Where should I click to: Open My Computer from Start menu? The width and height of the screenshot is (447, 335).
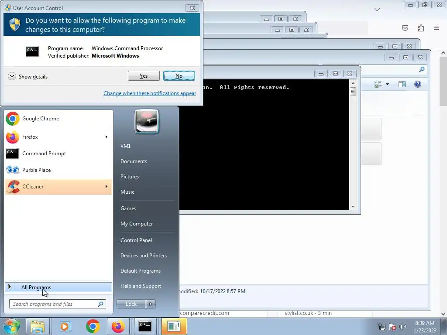[137, 224]
